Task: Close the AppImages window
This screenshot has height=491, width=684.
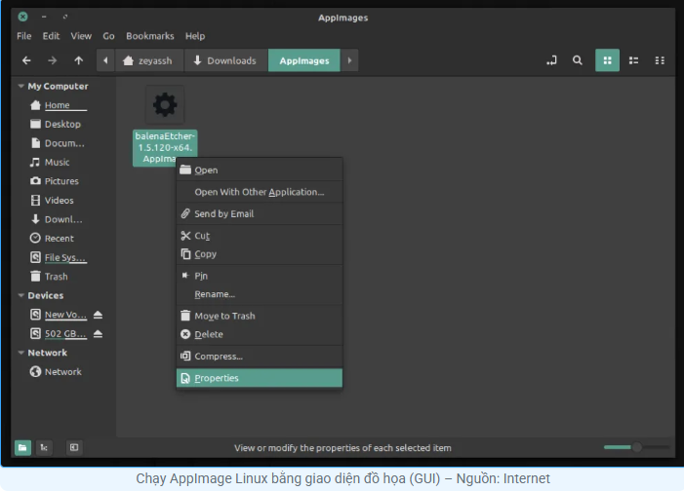Action: pyautogui.click(x=22, y=17)
